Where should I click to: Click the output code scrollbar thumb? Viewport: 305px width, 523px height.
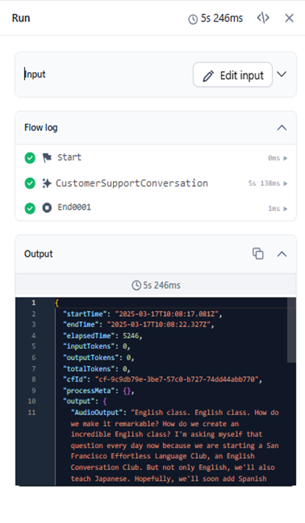pyautogui.click(x=291, y=330)
